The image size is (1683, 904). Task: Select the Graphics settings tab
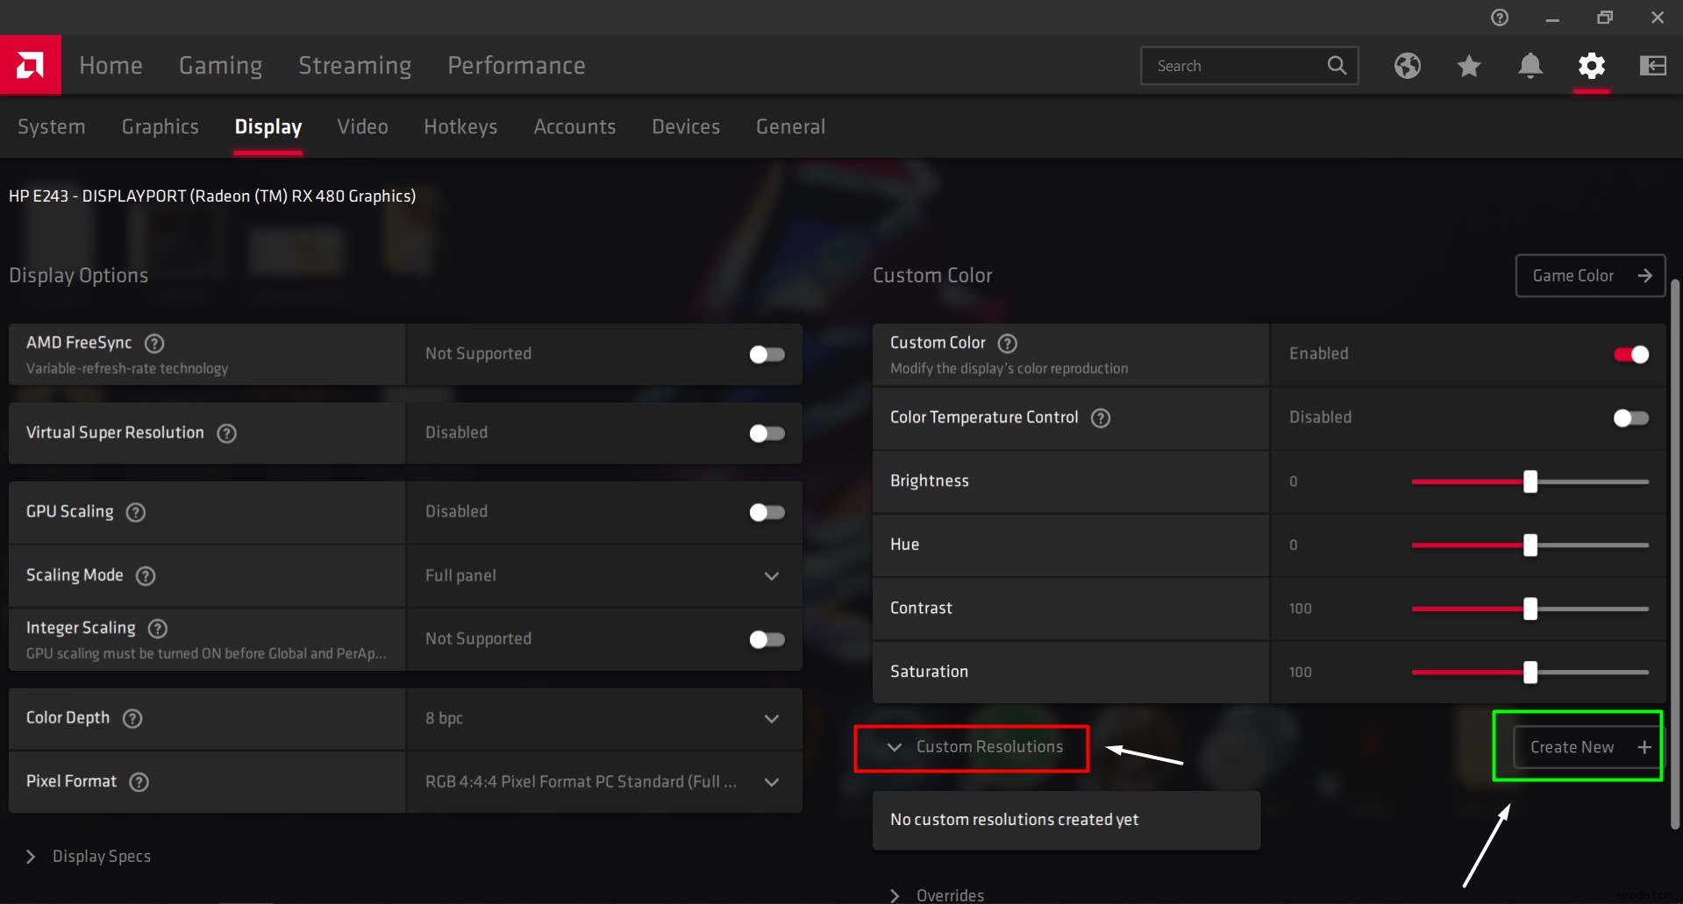point(160,126)
